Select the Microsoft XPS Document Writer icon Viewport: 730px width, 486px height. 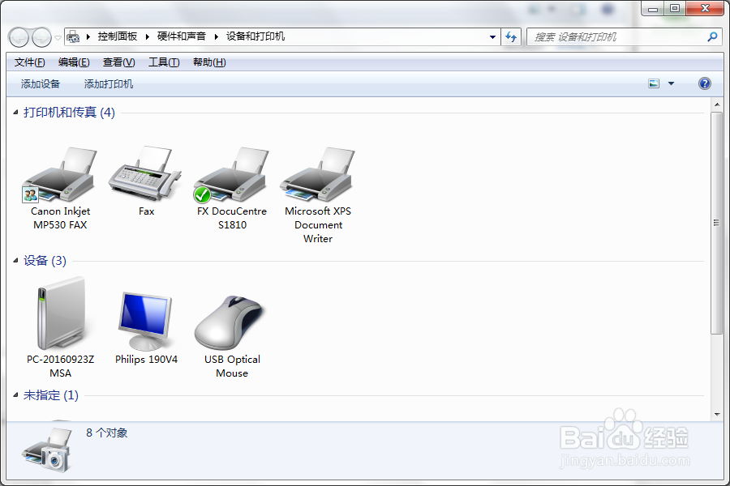tap(317, 174)
